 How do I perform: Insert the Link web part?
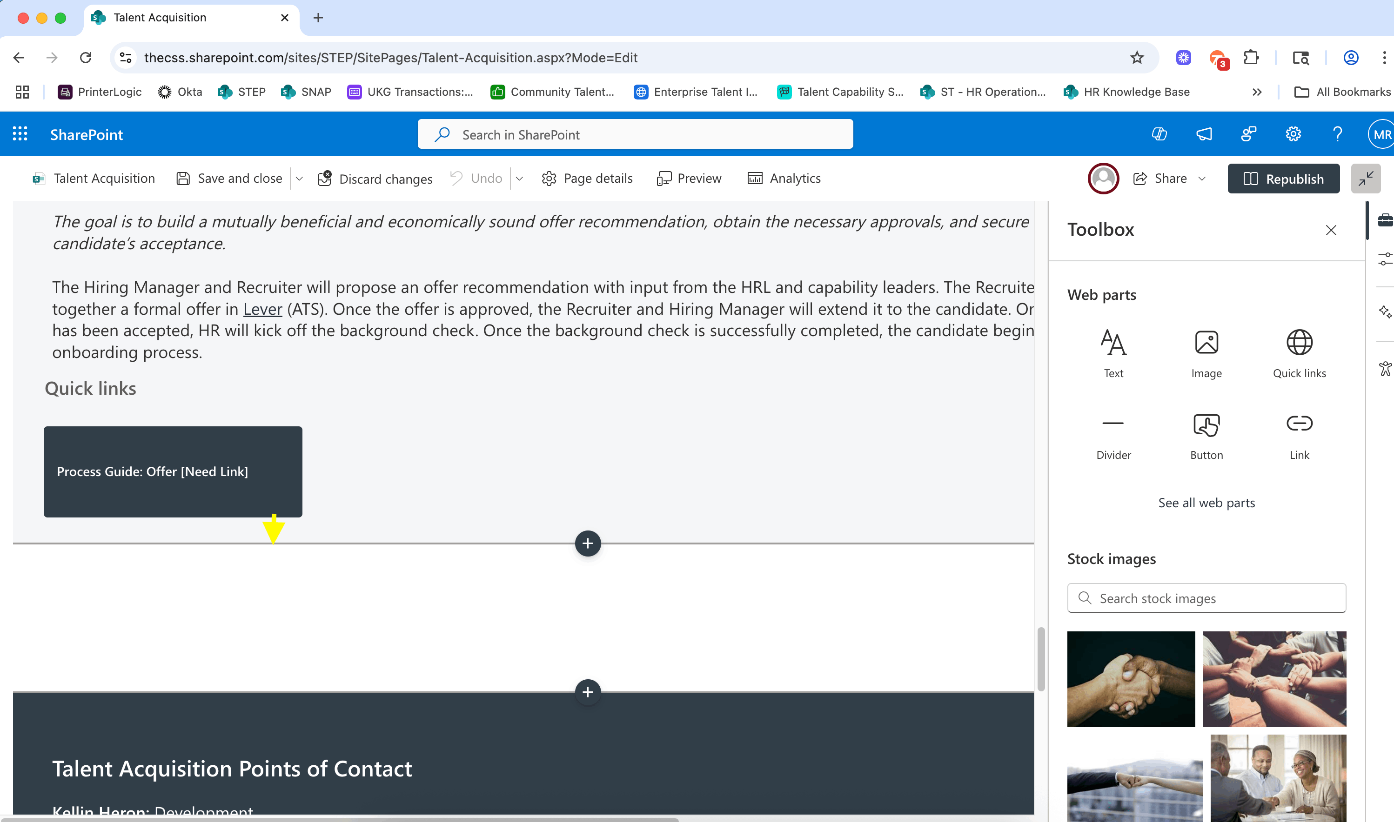[1299, 435]
